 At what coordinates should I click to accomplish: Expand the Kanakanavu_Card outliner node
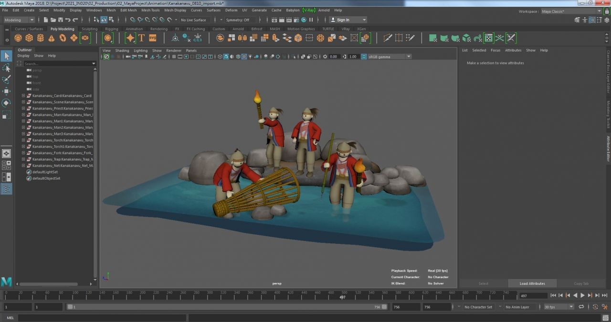pyautogui.click(x=23, y=96)
